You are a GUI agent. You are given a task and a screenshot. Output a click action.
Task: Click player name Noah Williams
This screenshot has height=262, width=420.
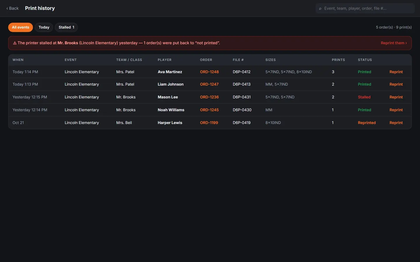171,110
